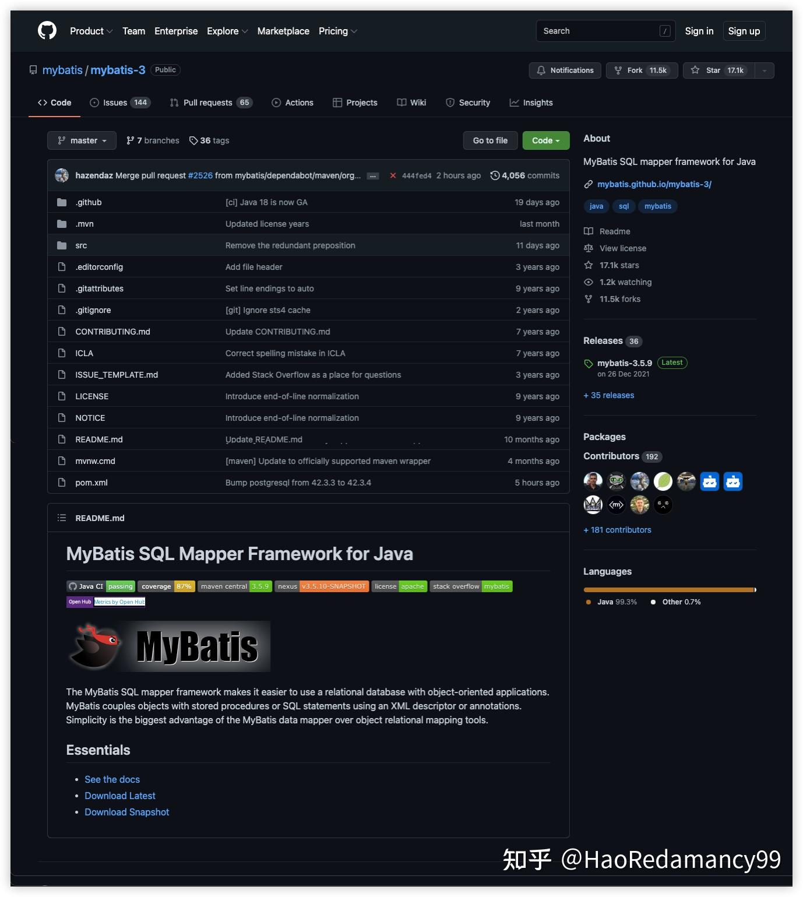Open README table of contents icon

(x=62, y=518)
